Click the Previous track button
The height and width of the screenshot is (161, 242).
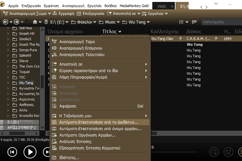coord(12,152)
